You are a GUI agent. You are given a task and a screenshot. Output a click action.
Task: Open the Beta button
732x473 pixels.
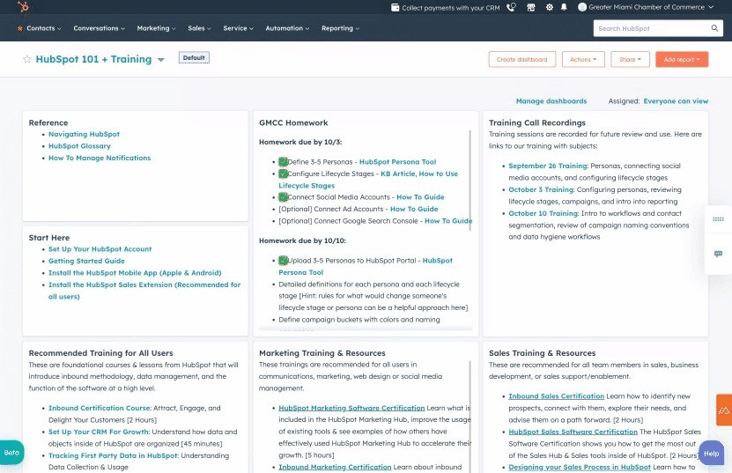11,453
